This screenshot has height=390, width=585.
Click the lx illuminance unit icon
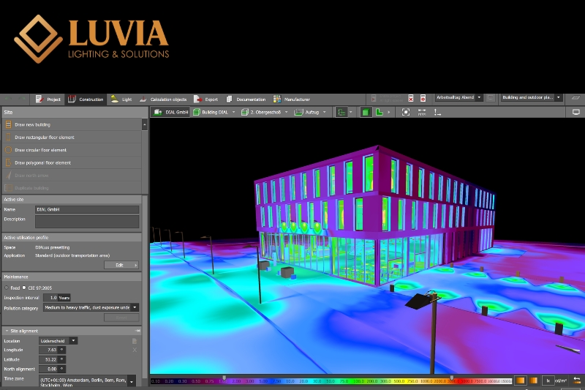click(x=548, y=380)
